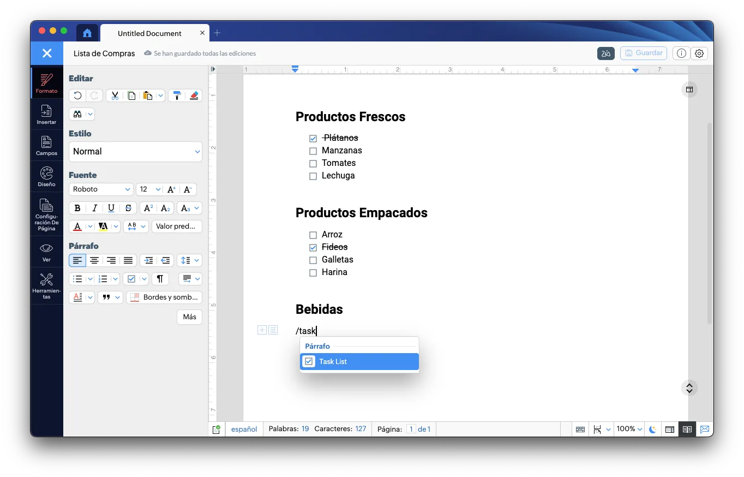Image resolution: width=744 pixels, height=477 pixels.
Task: Click the Undo arrow icon
Action: point(77,96)
